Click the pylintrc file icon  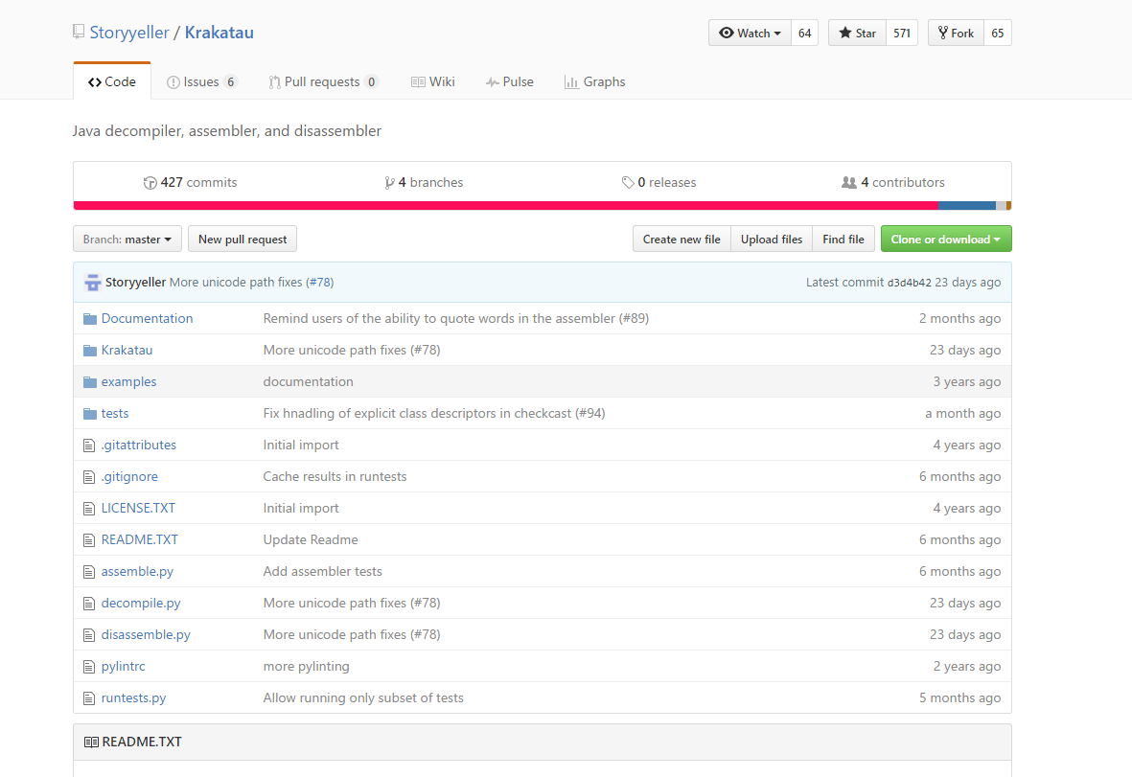(89, 667)
